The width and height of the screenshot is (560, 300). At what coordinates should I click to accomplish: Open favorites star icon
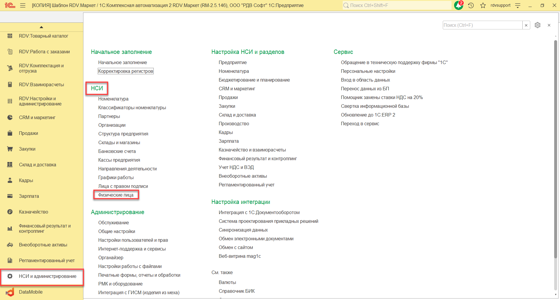483,5
